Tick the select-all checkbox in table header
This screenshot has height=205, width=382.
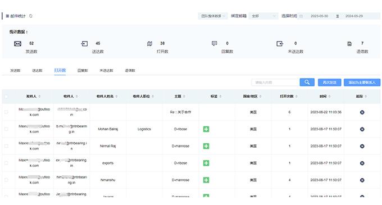tap(6, 97)
